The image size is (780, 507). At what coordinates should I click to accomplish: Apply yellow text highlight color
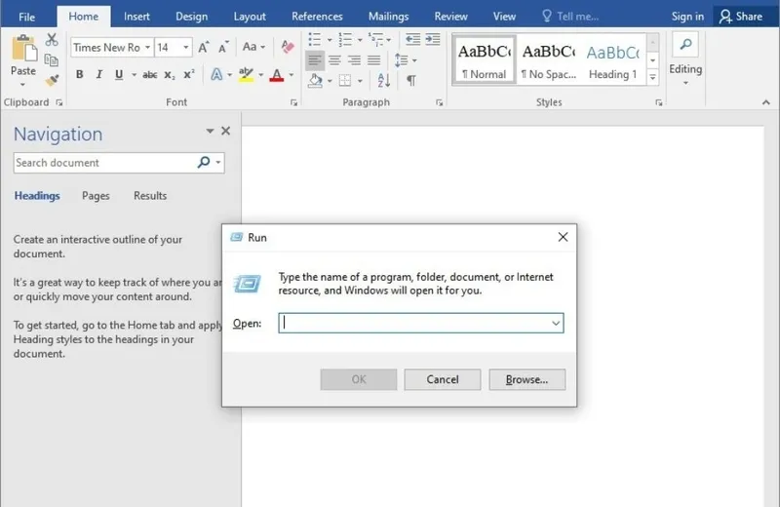pos(246,75)
